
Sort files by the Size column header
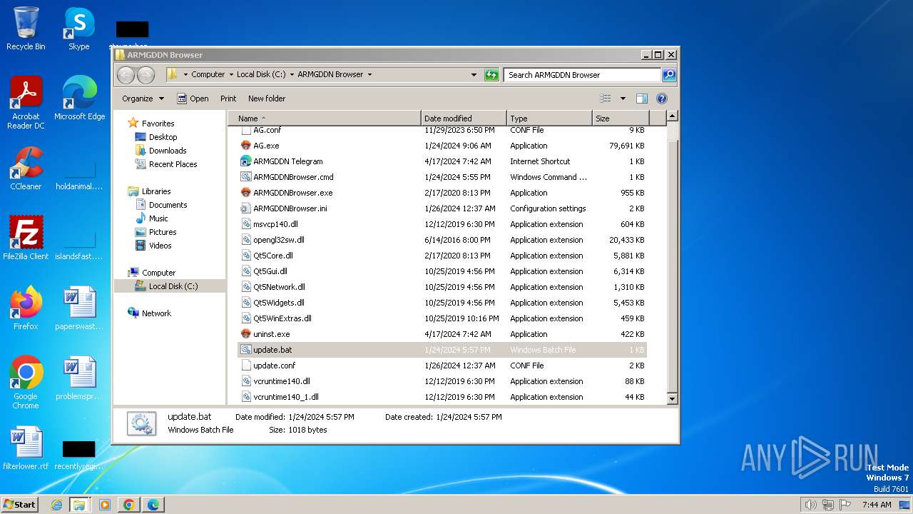[x=621, y=119]
